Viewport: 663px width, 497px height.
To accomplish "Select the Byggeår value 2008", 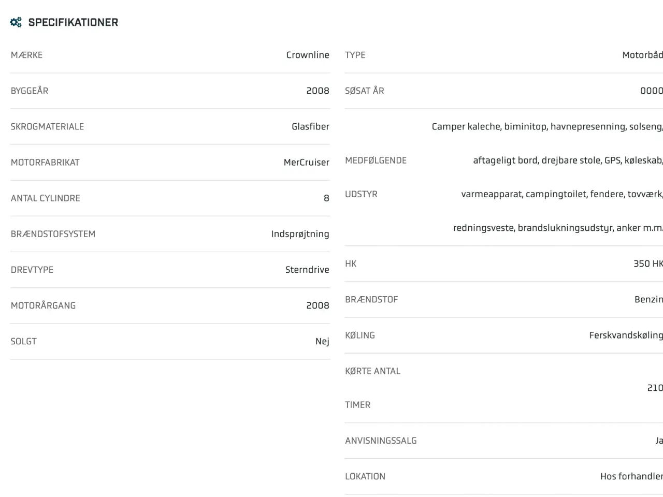I will pyautogui.click(x=318, y=91).
